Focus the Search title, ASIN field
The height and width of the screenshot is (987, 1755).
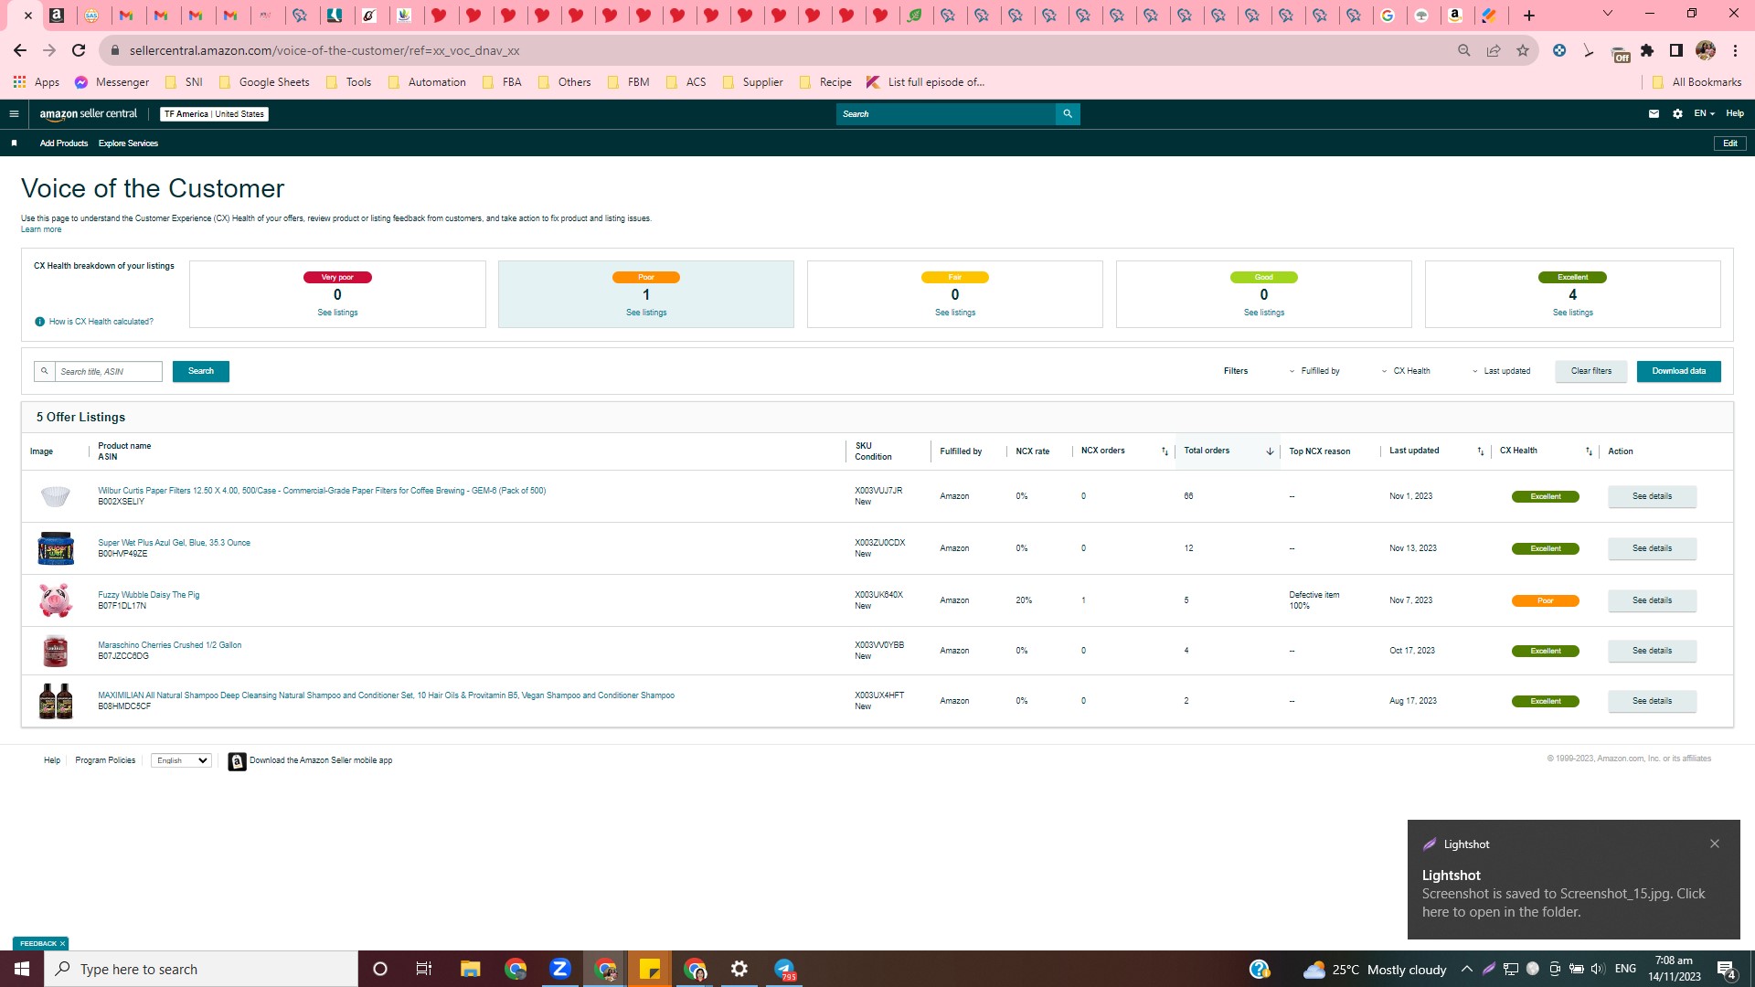tap(109, 372)
